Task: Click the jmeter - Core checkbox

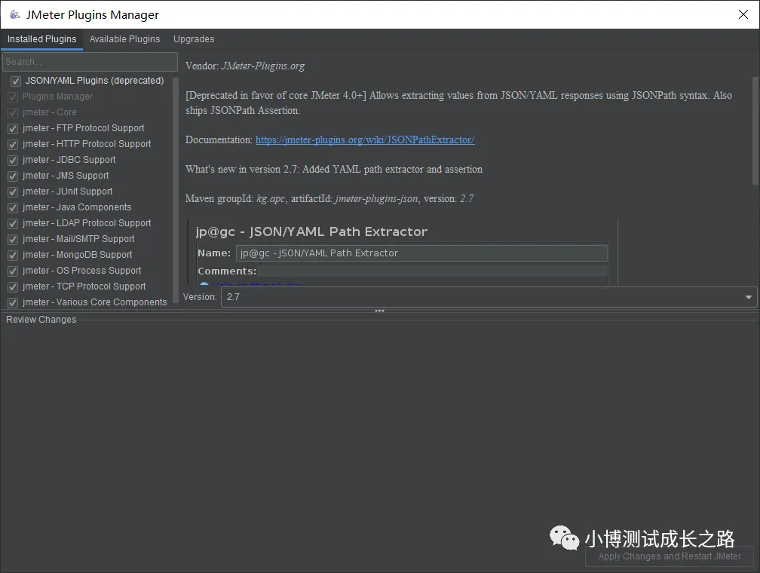Action: pos(13,113)
